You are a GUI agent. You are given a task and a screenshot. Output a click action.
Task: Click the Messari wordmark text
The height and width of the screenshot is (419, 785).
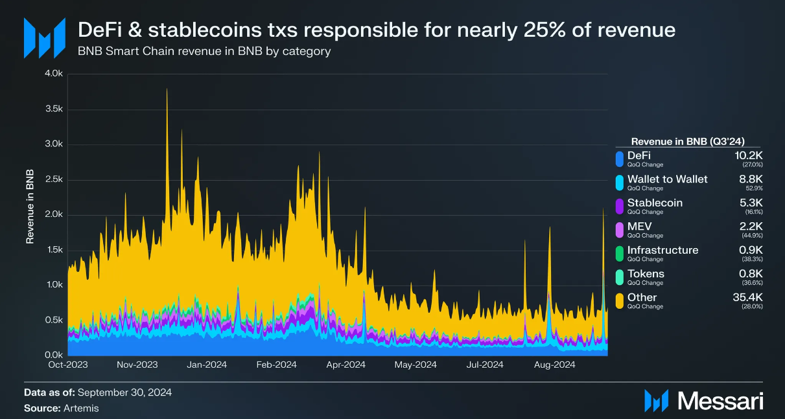(x=720, y=402)
